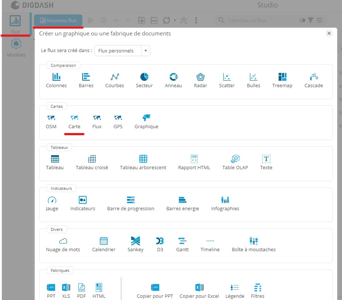Pick the Treemap chart icon
The image size is (342, 300).
282,80
